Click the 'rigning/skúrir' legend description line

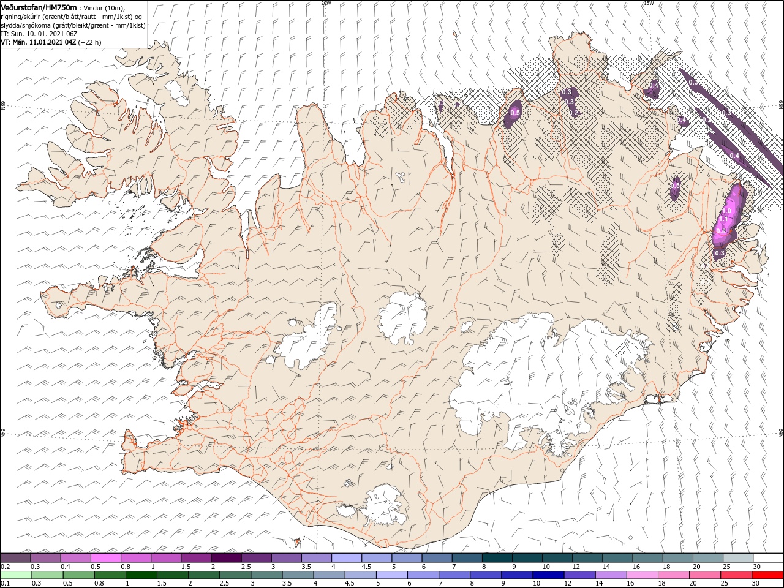point(71,17)
